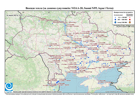Select the large blue circle legend symbol
The height and width of the screenshot is (98, 139).
115,19
